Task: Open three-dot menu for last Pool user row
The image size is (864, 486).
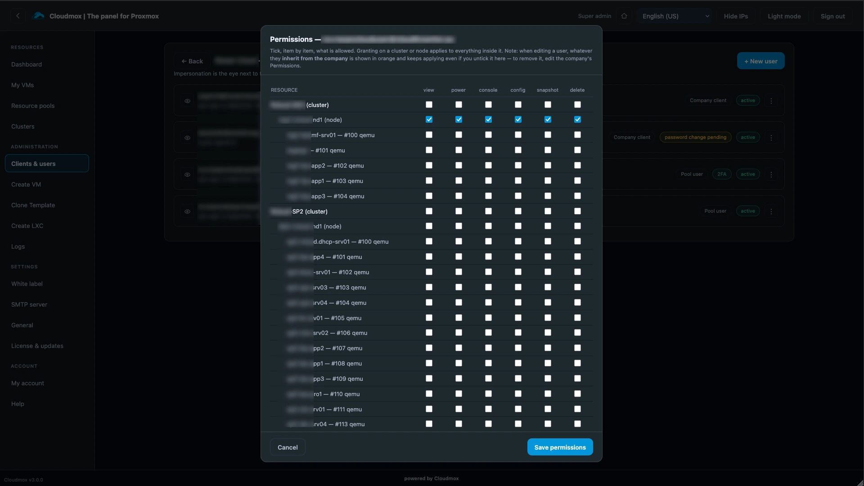Action: tap(771, 211)
